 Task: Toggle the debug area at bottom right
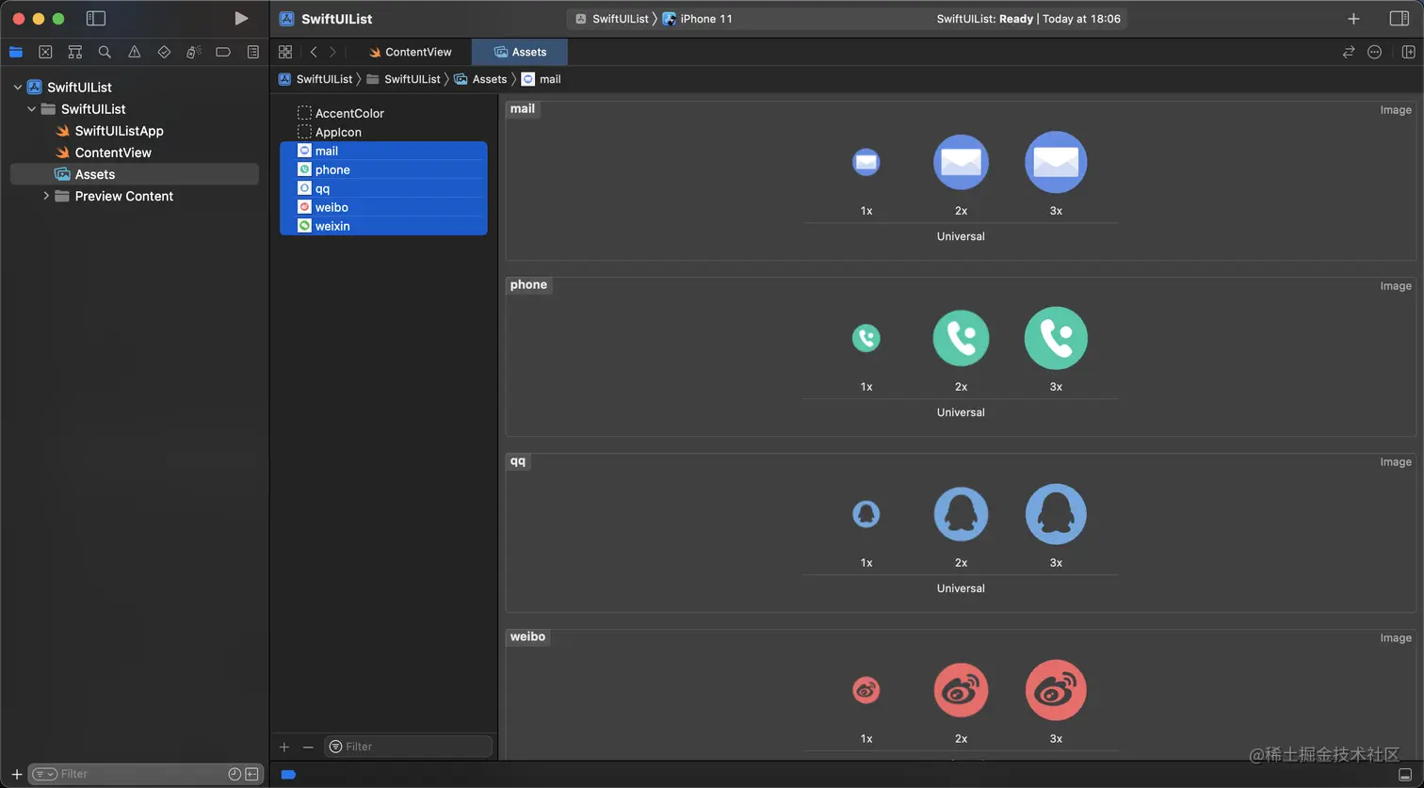[x=1405, y=774]
